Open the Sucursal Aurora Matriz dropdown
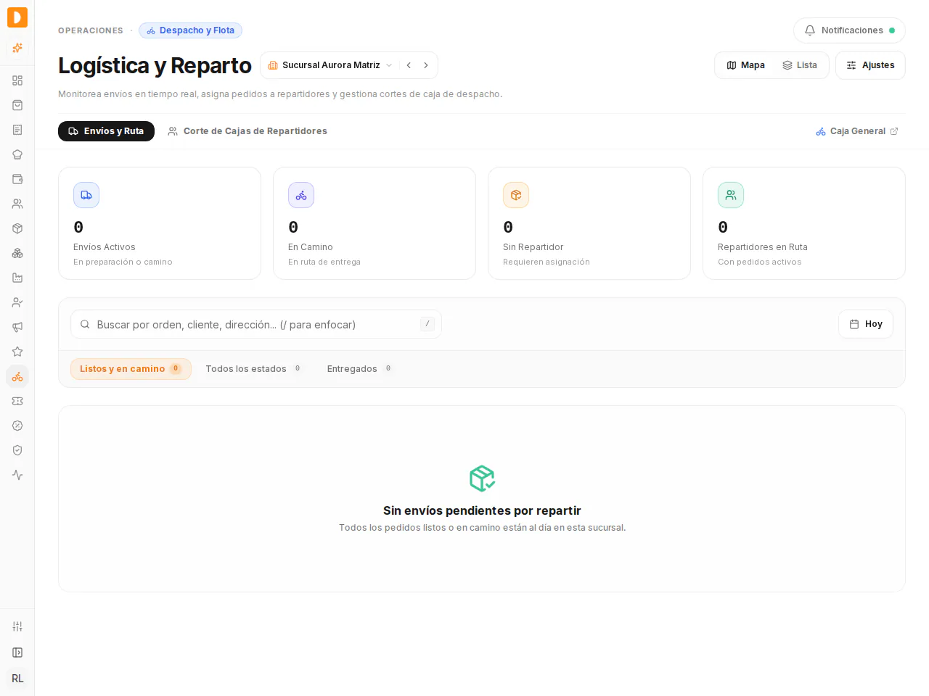The width and height of the screenshot is (929, 696). coord(330,65)
